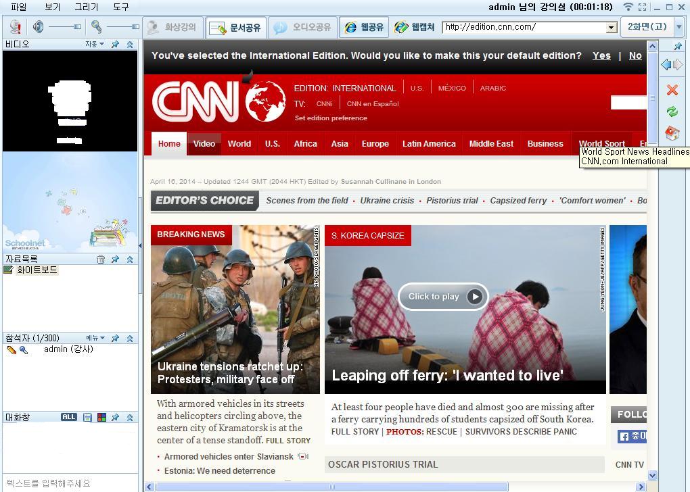Open the 파일 menu
Viewport: 690px width, 492px height.
pyautogui.click(x=18, y=7)
